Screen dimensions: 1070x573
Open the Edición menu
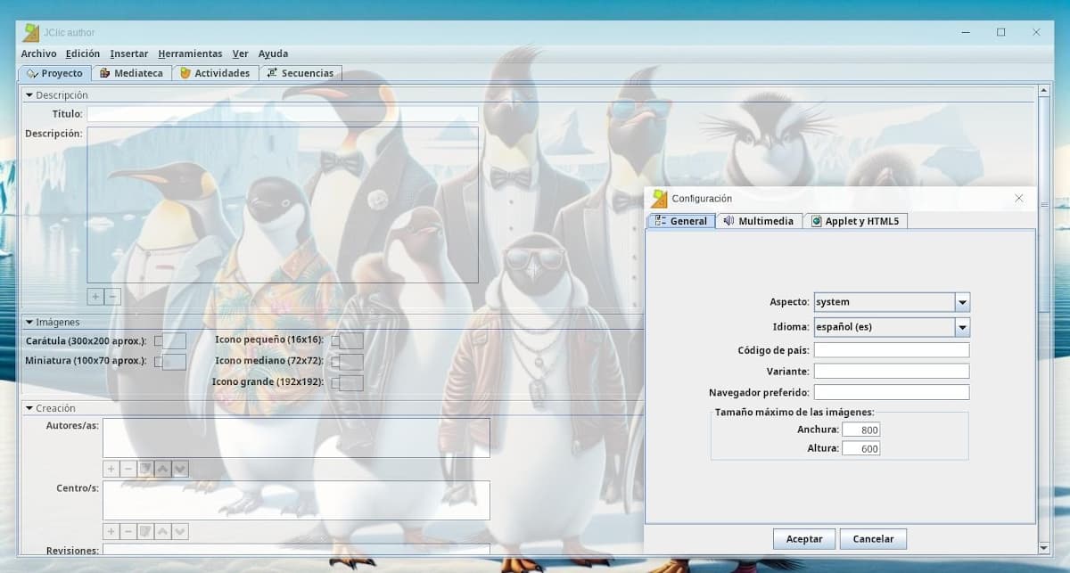click(83, 53)
